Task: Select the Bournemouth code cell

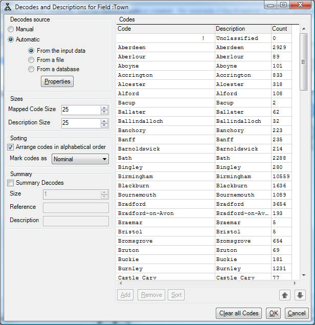Action: pos(166,195)
